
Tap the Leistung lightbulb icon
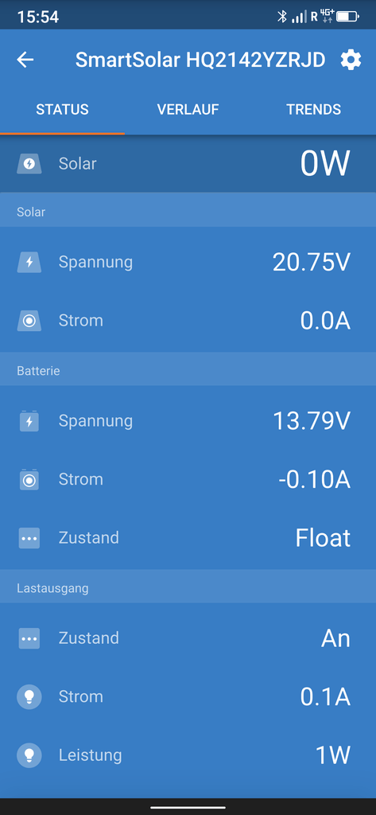tap(29, 755)
